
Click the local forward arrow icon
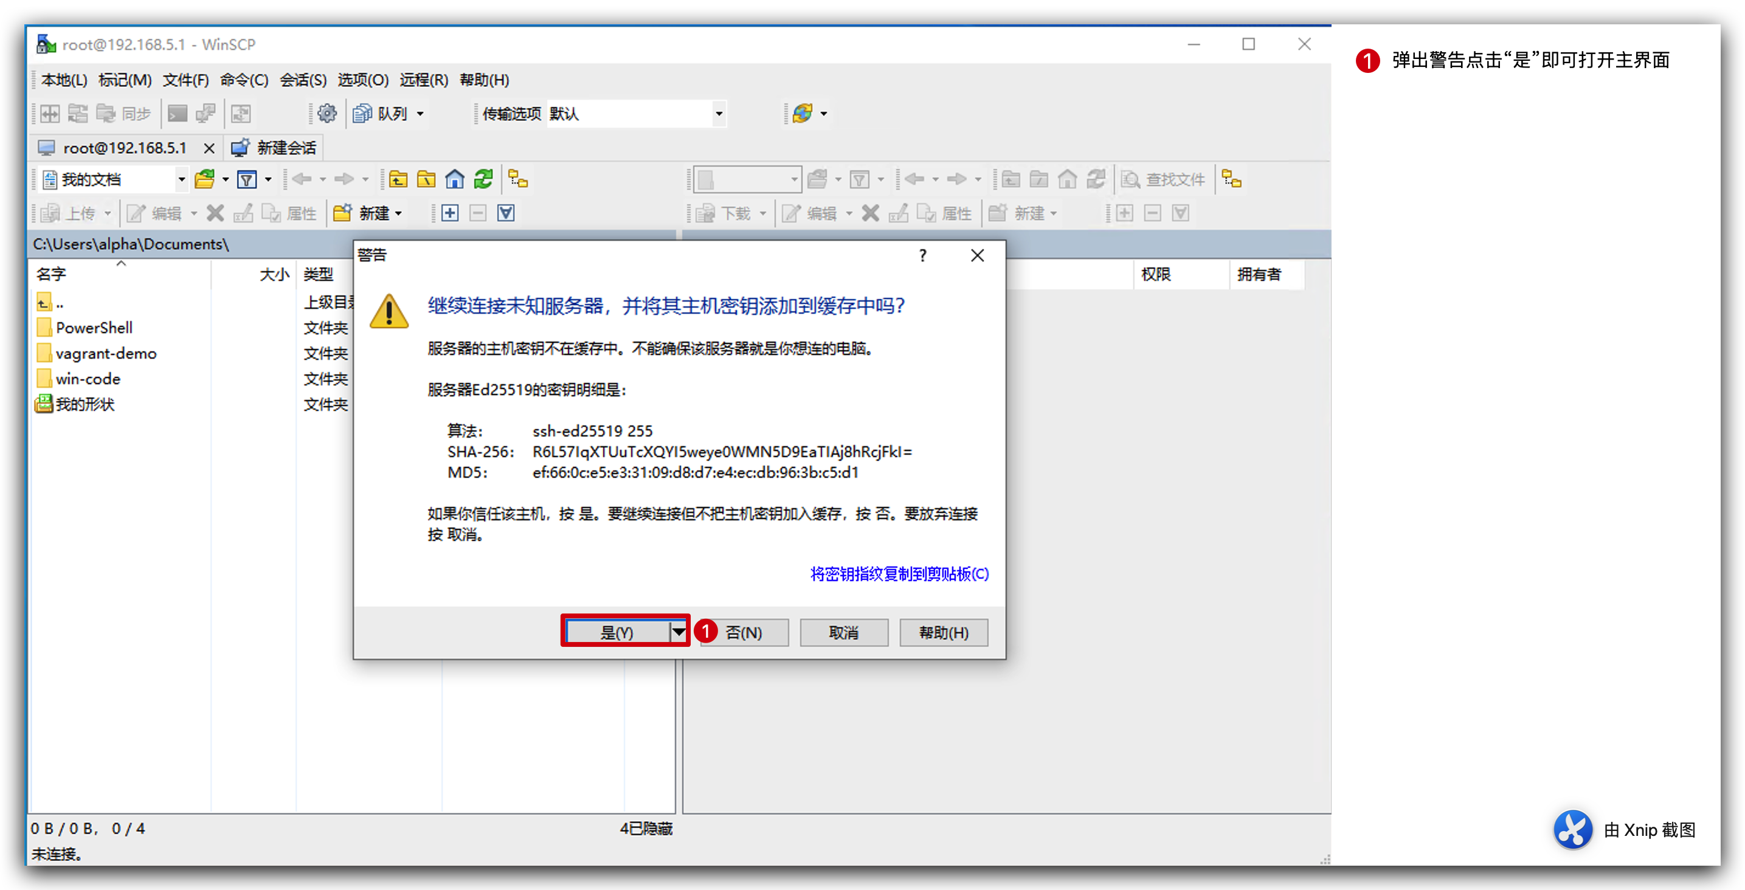tap(344, 179)
